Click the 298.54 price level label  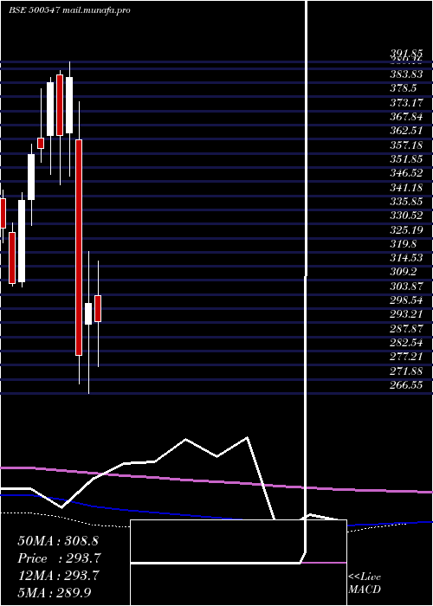[x=406, y=300]
